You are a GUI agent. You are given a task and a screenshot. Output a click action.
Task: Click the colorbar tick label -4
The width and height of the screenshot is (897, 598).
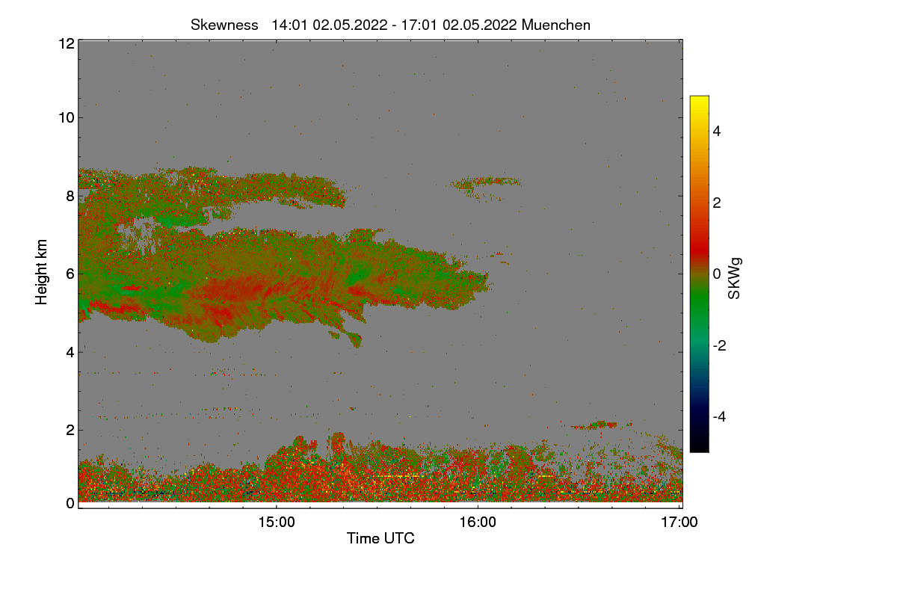[x=718, y=416]
